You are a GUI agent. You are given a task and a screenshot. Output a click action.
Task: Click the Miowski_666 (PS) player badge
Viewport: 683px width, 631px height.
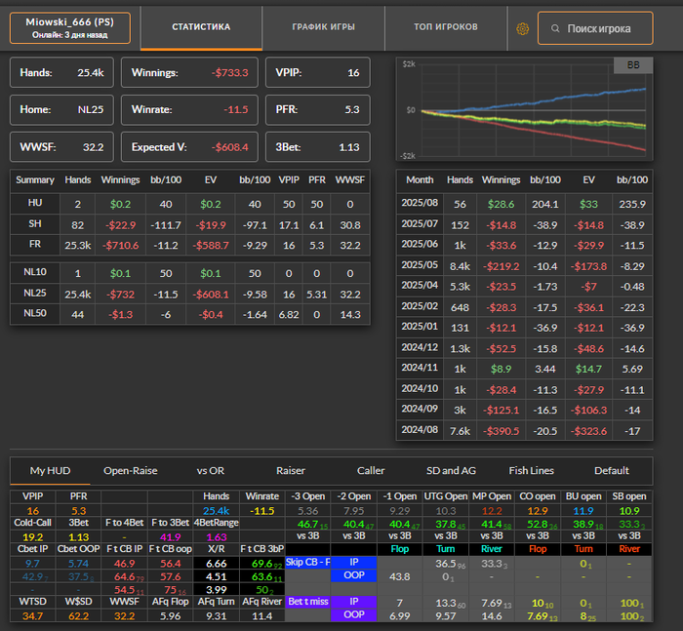[x=70, y=28]
